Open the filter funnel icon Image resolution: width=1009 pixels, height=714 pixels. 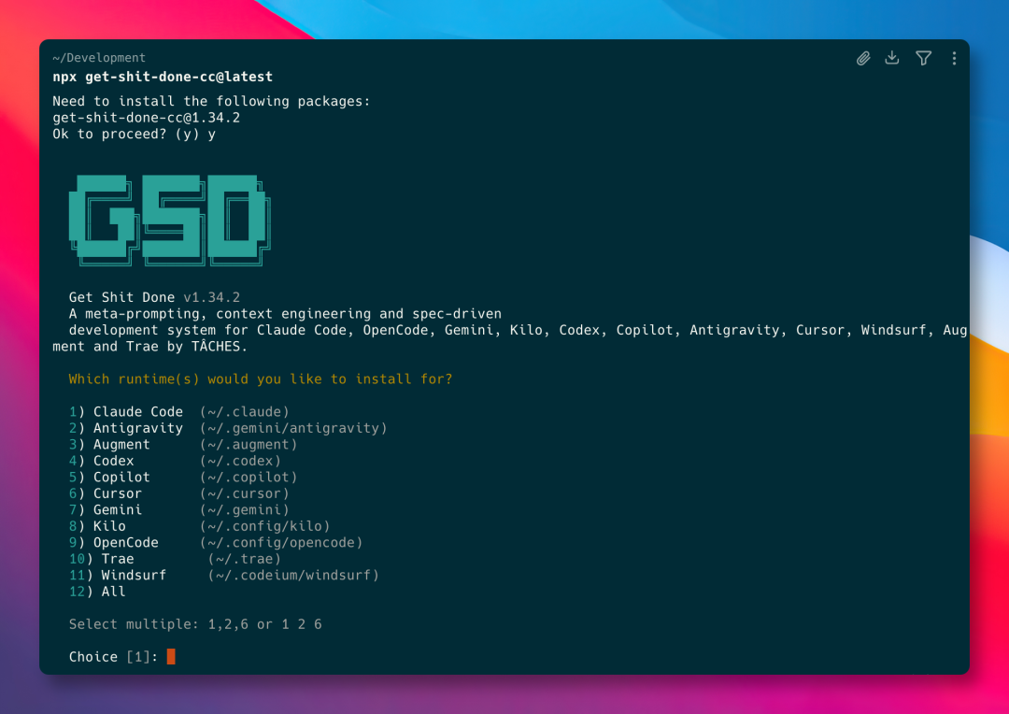pyautogui.click(x=923, y=59)
